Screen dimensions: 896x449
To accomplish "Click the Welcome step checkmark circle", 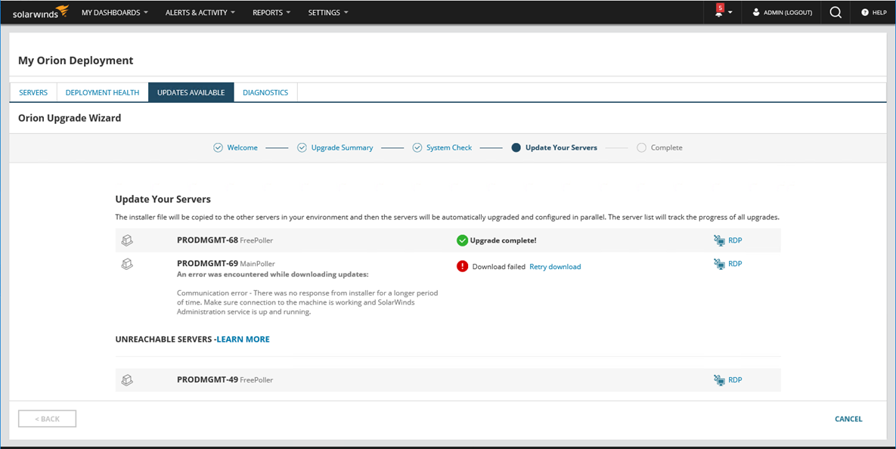I will tap(218, 147).
